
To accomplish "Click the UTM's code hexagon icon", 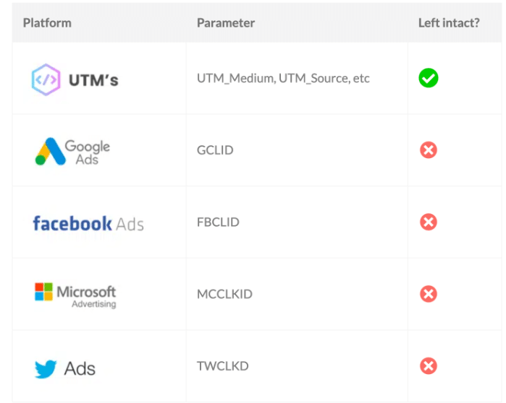I will pos(46,79).
